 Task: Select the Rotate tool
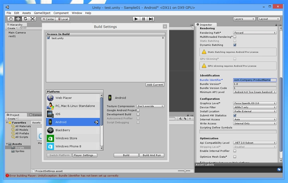[25, 19]
